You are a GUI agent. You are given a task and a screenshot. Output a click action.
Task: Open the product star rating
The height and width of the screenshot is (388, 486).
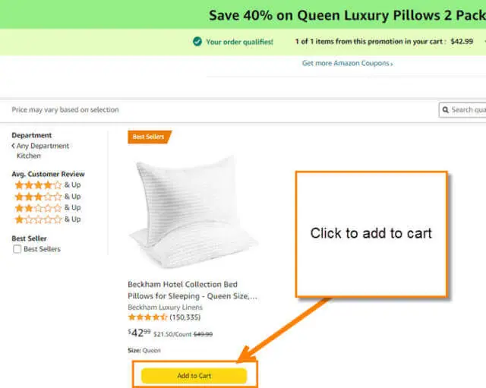147,317
